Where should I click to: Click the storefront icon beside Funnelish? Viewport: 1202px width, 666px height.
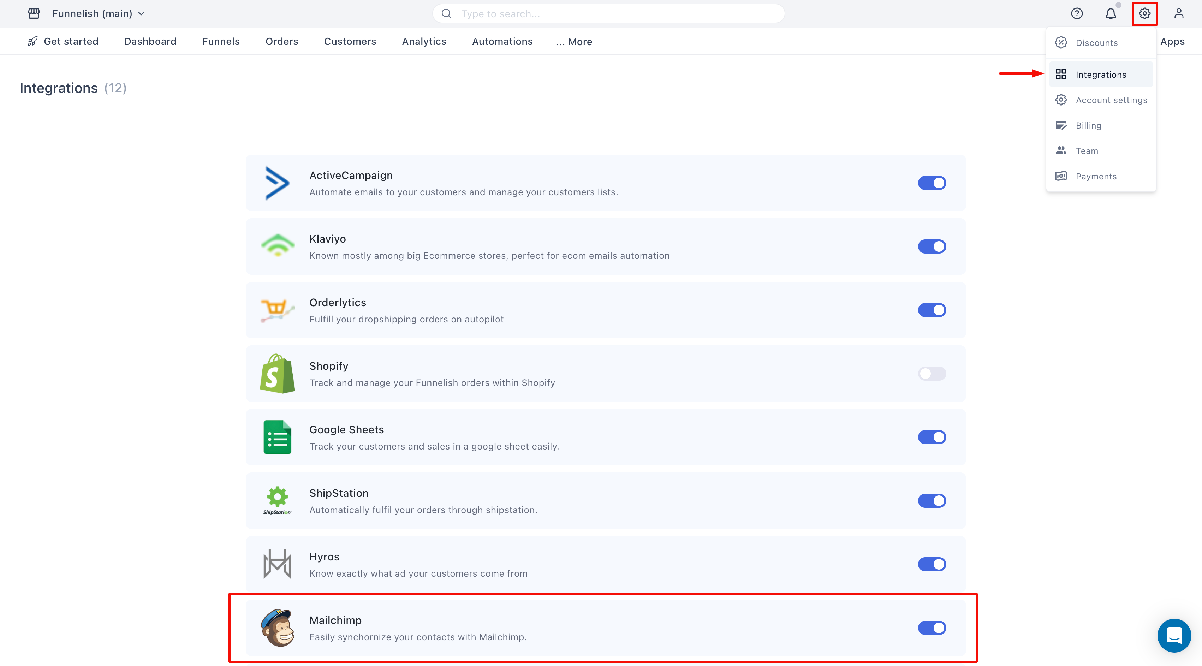(34, 13)
